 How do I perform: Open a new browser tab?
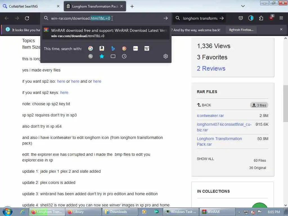(x=132, y=6)
